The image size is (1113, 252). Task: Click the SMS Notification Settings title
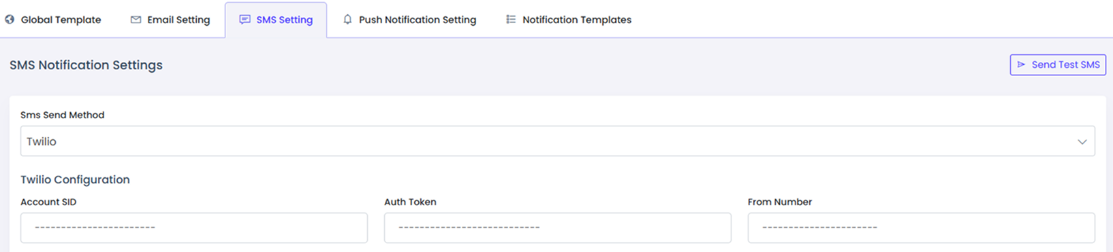click(86, 65)
